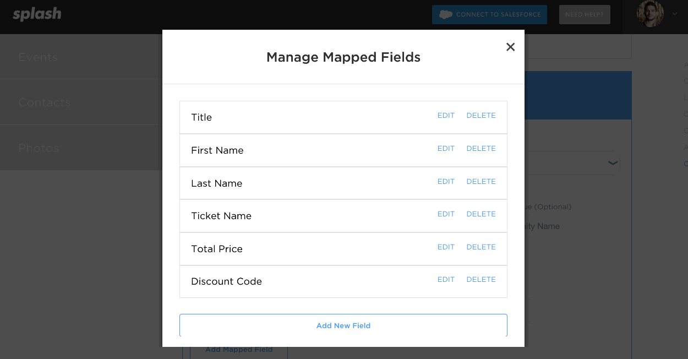The height and width of the screenshot is (359, 688).
Task: Delete the Title mapped field
Action: click(481, 116)
